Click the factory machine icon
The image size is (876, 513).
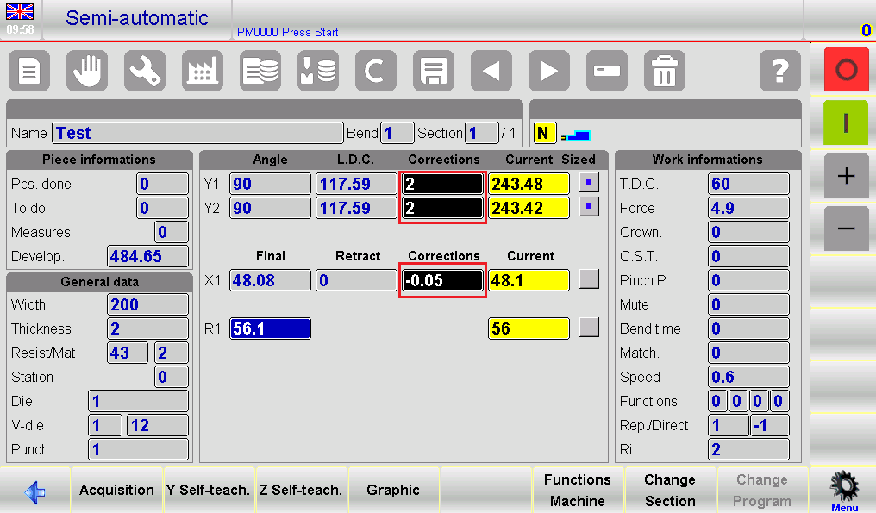[x=203, y=71]
